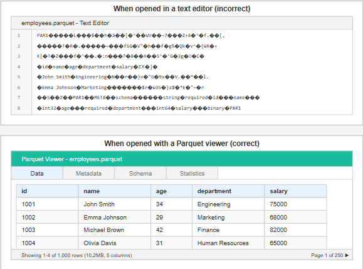Image resolution: width=363 pixels, height=269 pixels.
Task: Select the salary cell 68000
Action: pos(296,217)
